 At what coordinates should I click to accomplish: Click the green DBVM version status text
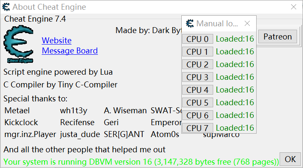[141, 162]
